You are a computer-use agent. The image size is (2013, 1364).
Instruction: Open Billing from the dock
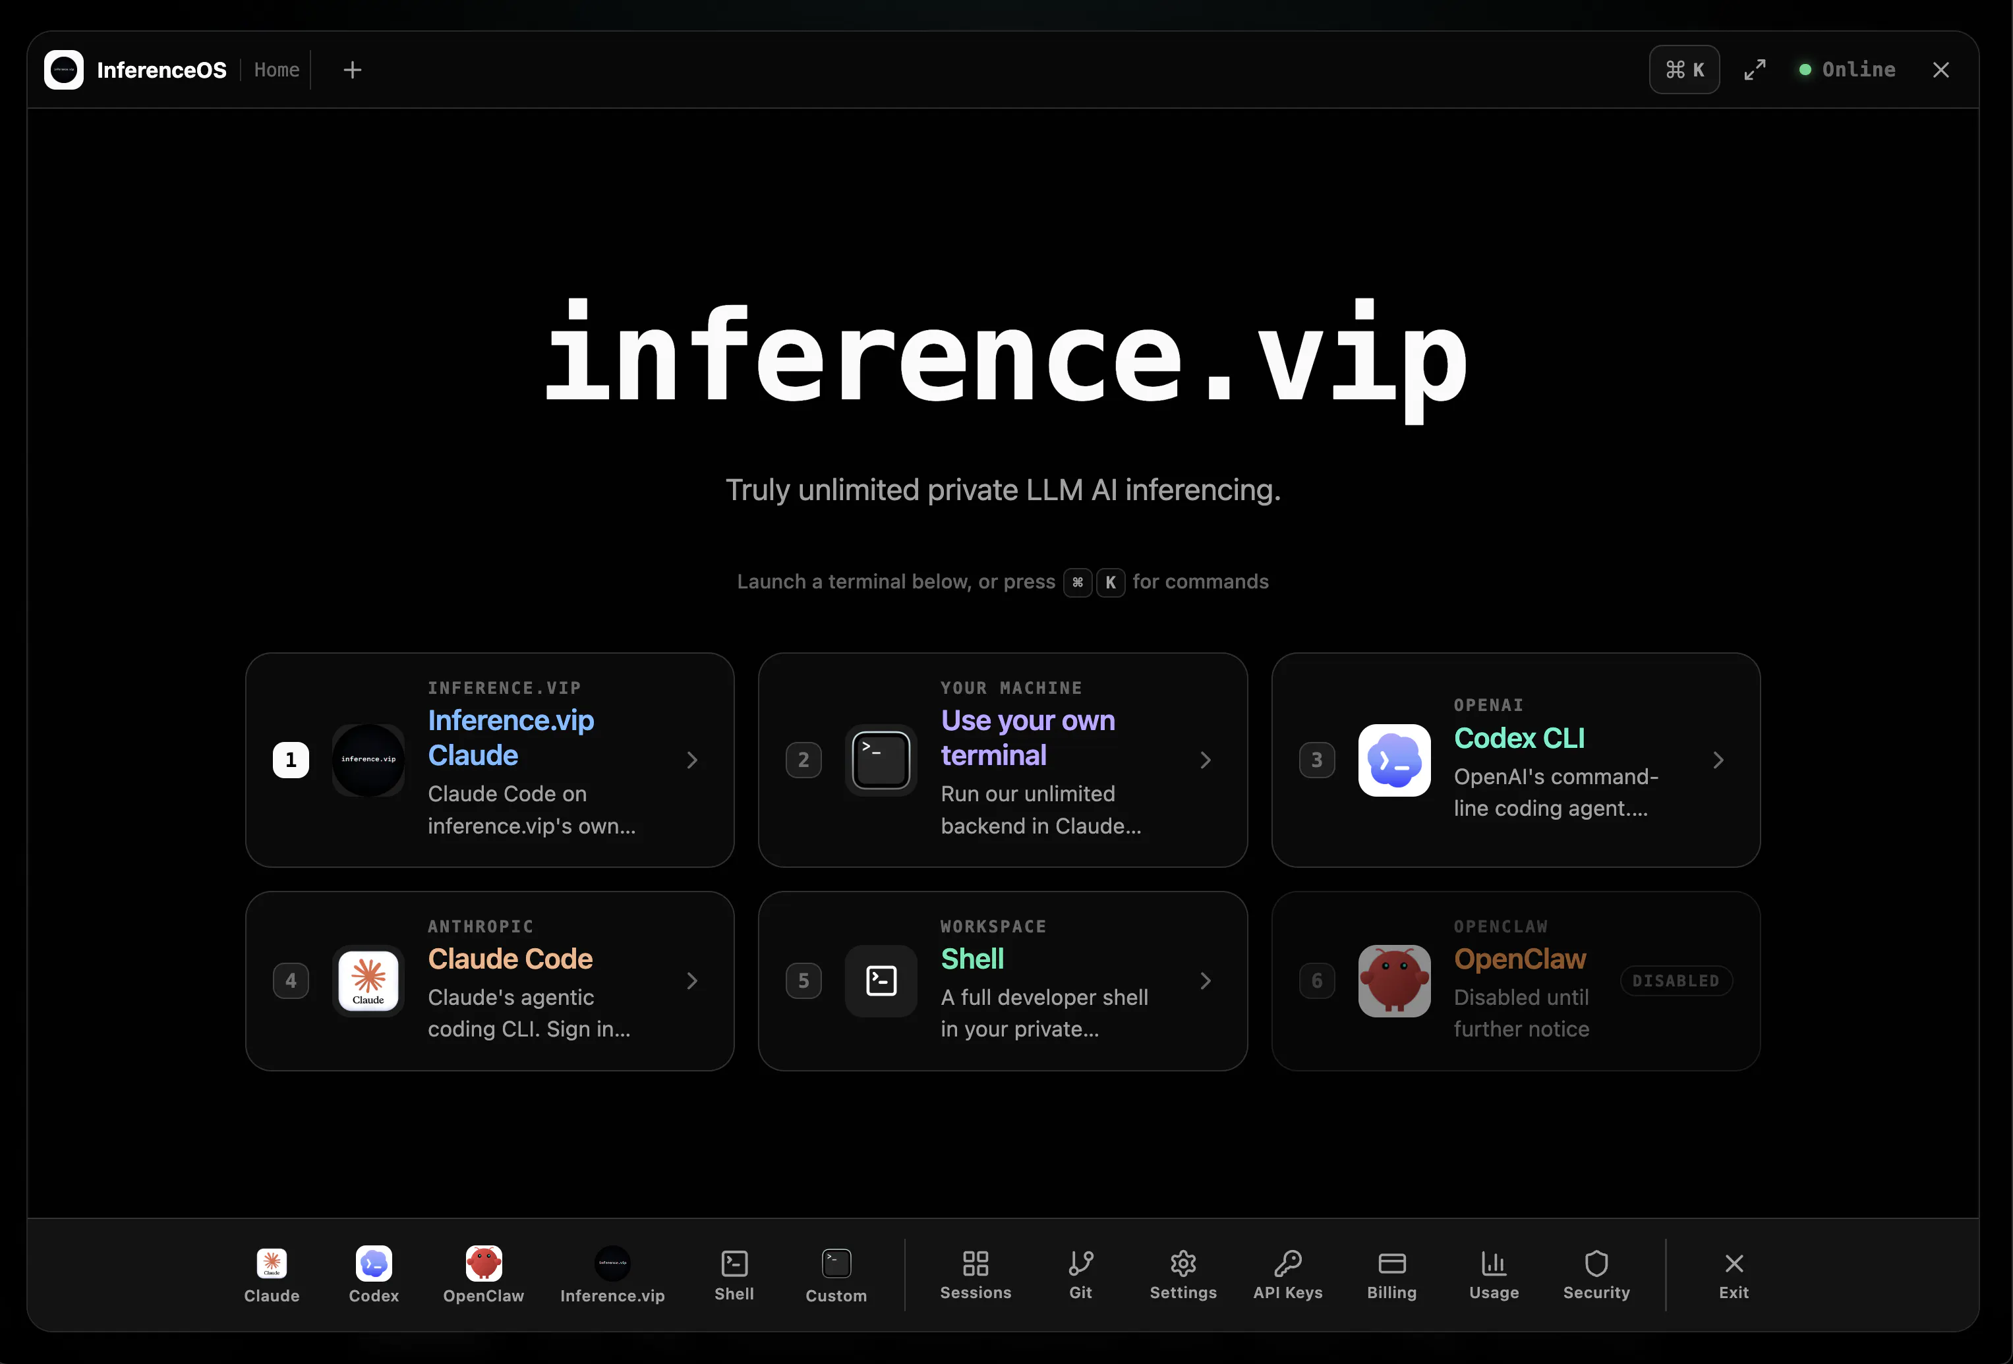coord(1391,1274)
